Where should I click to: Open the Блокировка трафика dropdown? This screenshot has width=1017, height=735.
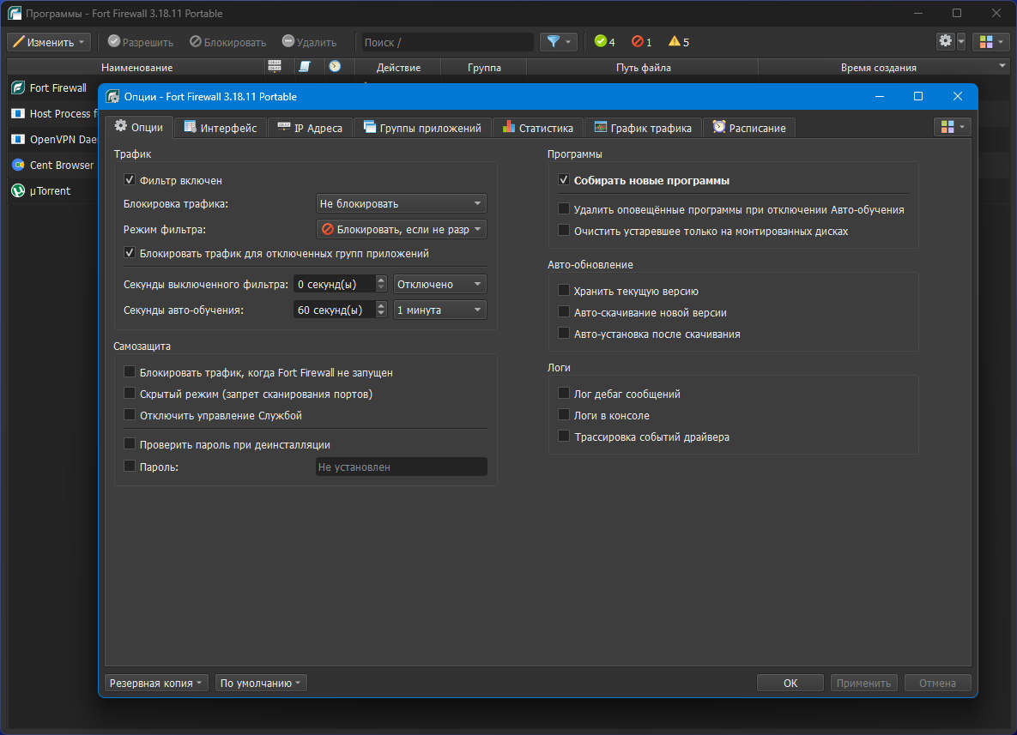point(402,203)
